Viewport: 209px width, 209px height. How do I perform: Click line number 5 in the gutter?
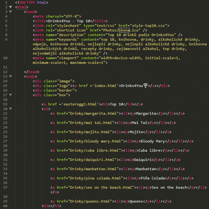click(x=6, y=21)
